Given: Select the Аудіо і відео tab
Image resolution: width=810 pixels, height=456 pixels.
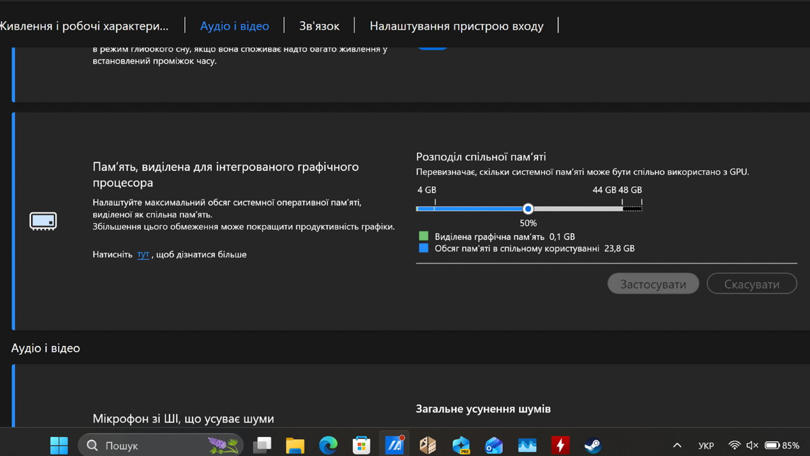Looking at the screenshot, I should pyautogui.click(x=234, y=26).
